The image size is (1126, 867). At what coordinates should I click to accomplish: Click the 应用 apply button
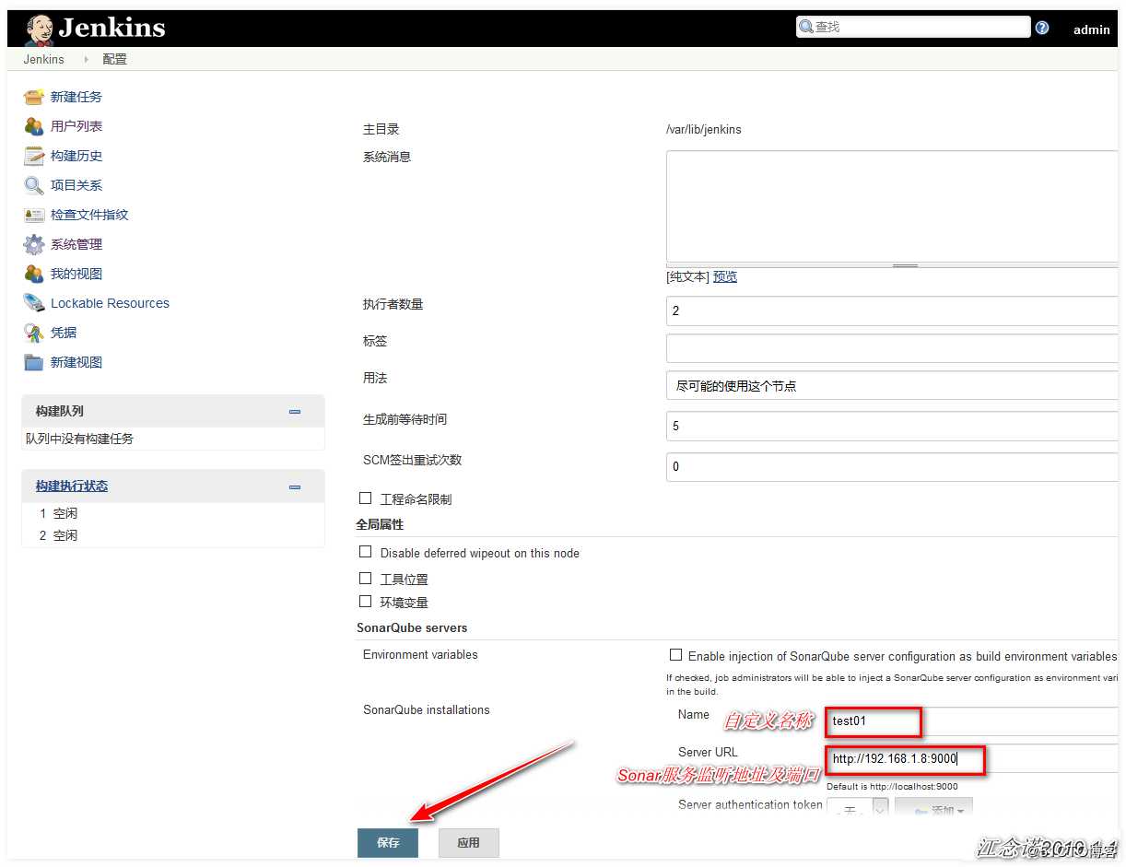[x=468, y=843]
